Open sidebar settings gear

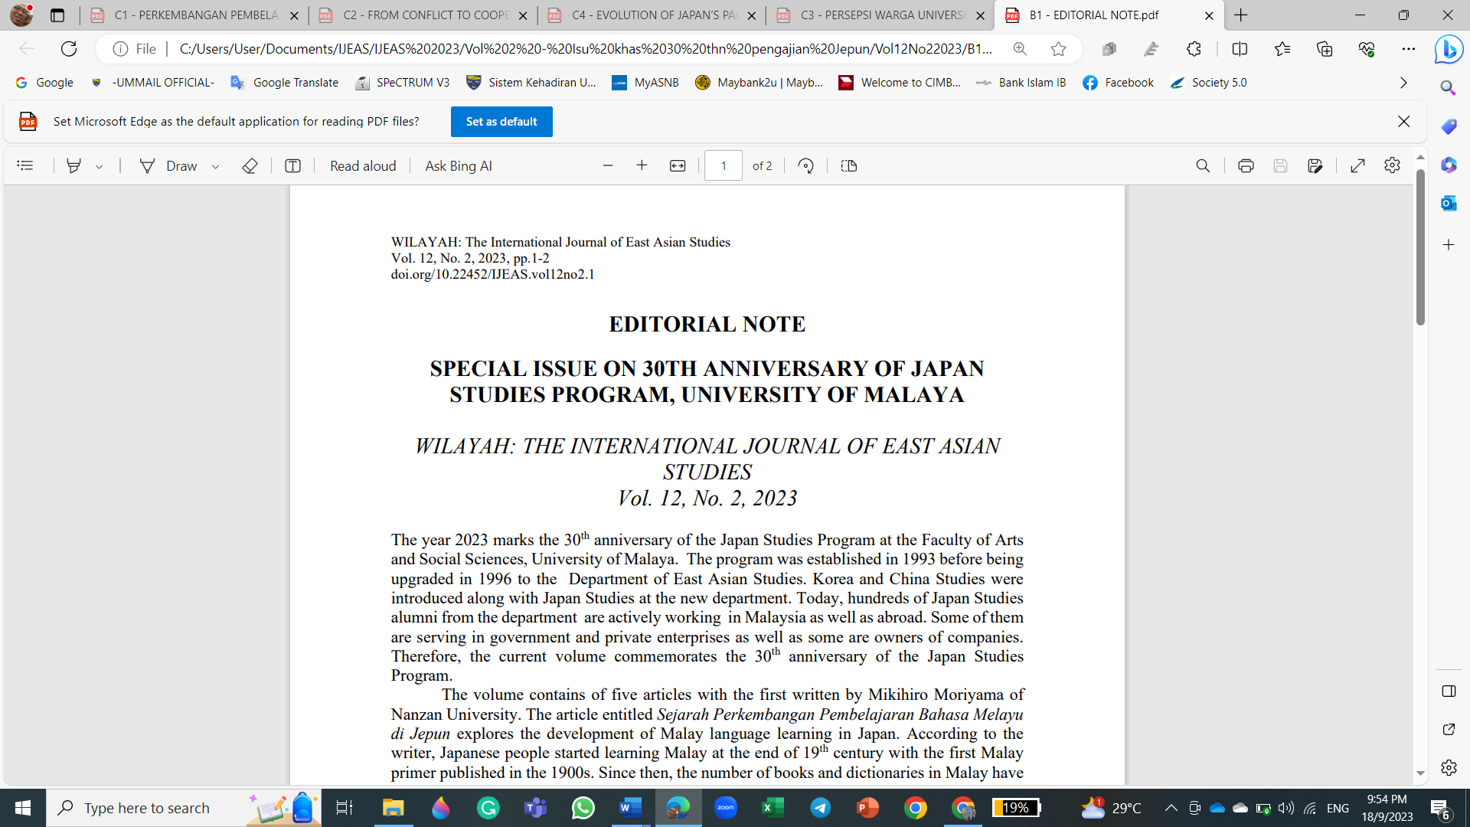point(1448,767)
